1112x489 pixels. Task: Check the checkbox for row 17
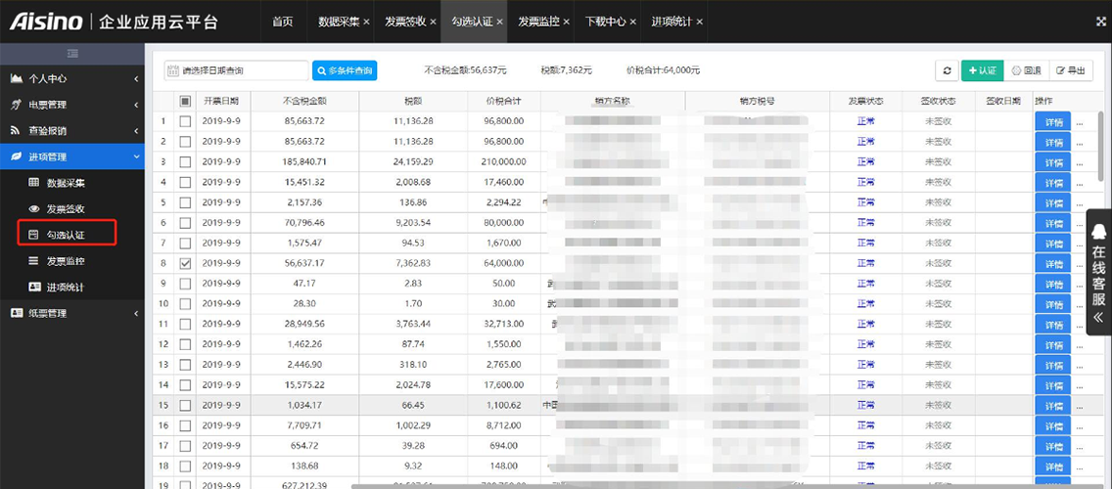(x=185, y=447)
